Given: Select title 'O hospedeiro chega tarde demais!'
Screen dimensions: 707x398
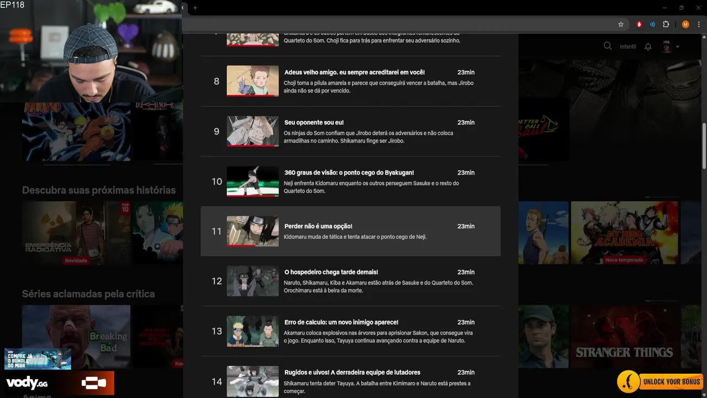Looking at the screenshot, I should (x=331, y=273).
